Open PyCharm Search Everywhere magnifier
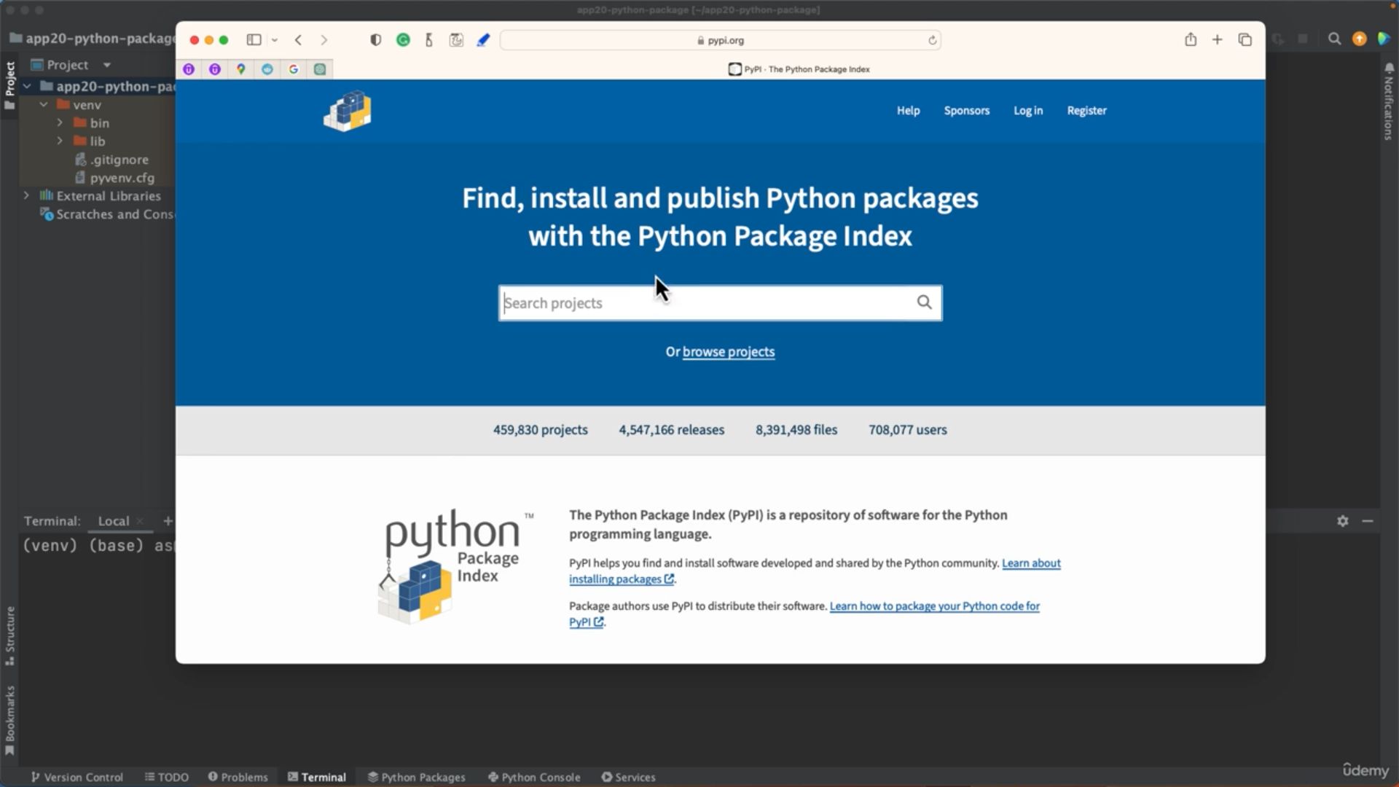 (x=1334, y=39)
